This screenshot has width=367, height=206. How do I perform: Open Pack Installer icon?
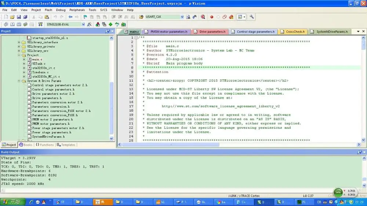click(124, 24)
